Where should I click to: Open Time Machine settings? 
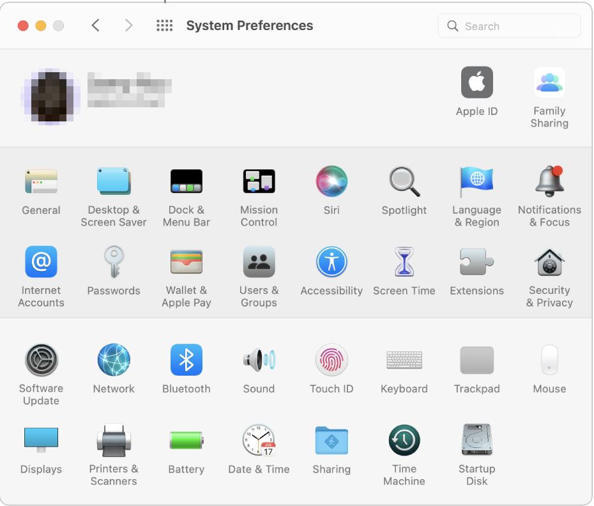coord(404,440)
